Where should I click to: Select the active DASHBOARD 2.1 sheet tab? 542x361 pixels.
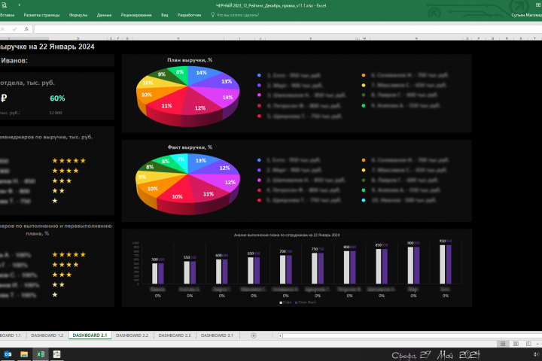click(x=90, y=335)
